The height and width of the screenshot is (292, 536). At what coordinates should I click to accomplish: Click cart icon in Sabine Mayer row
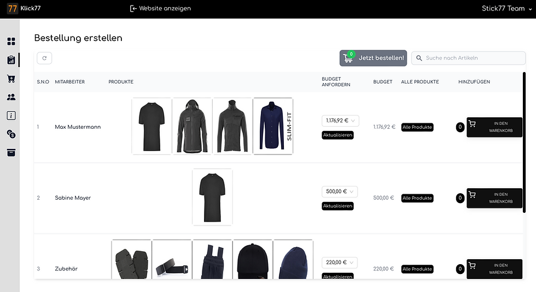click(472, 194)
